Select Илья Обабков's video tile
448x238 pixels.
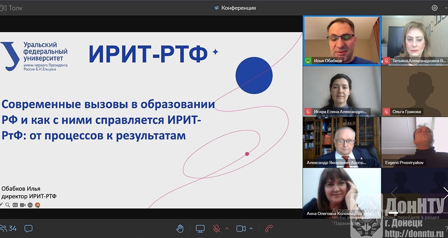(342, 40)
